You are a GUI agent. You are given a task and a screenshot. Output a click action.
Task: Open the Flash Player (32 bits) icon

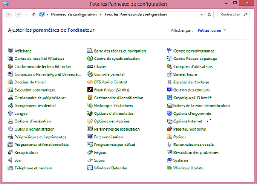tap(90, 90)
